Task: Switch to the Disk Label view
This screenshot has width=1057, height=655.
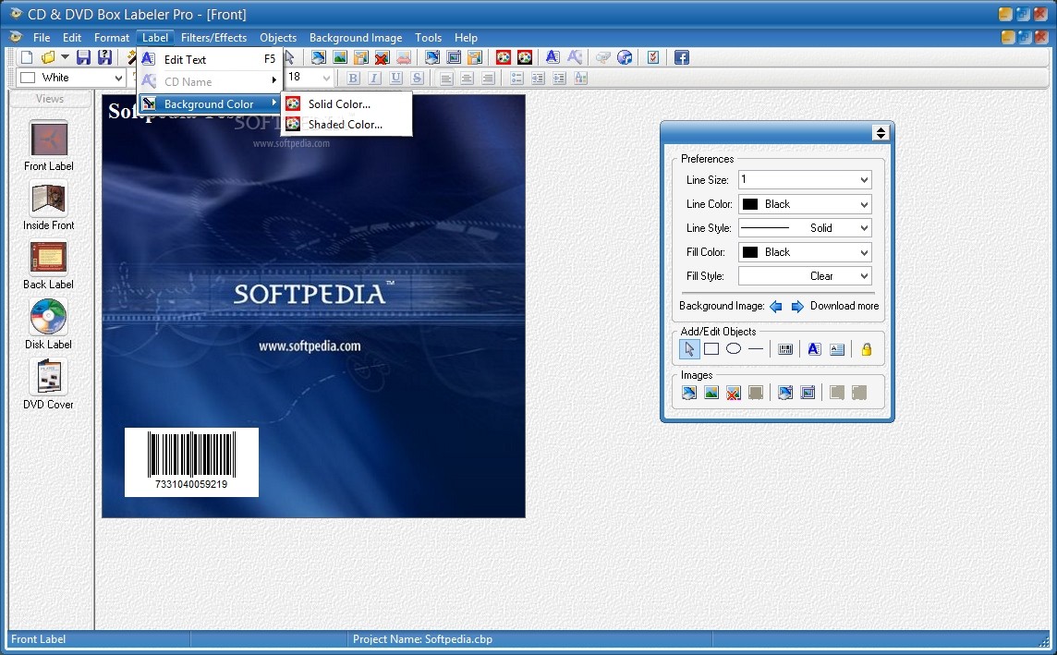Action: pos(49,325)
